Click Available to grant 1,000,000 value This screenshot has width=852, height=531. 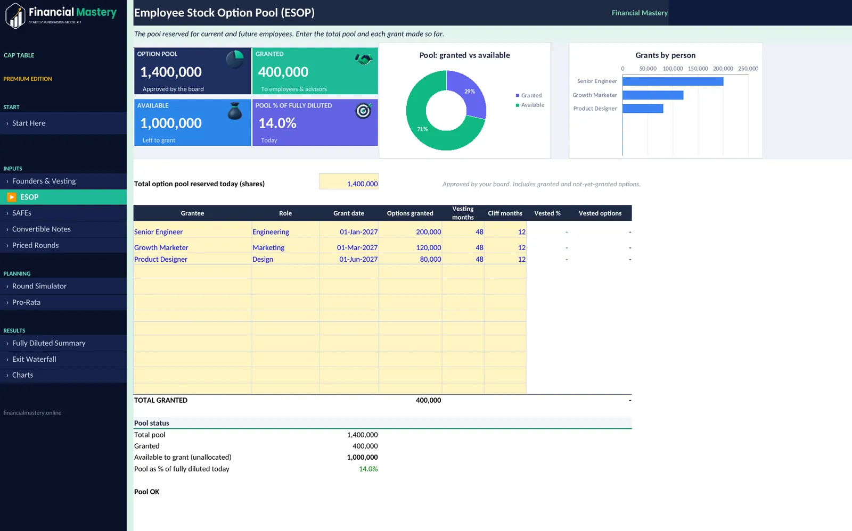click(362, 457)
